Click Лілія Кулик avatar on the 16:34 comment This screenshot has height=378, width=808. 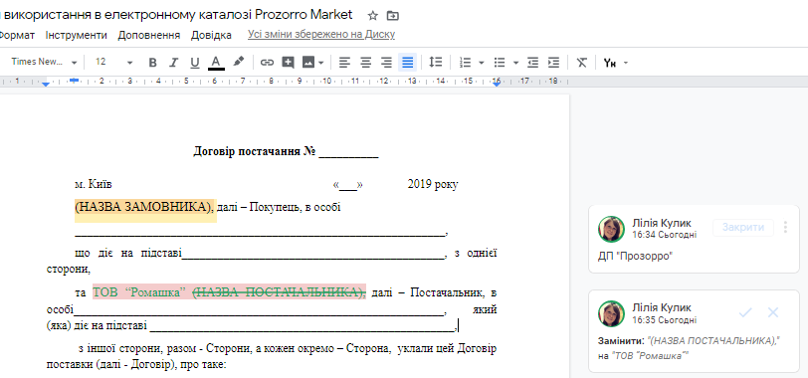[611, 229]
